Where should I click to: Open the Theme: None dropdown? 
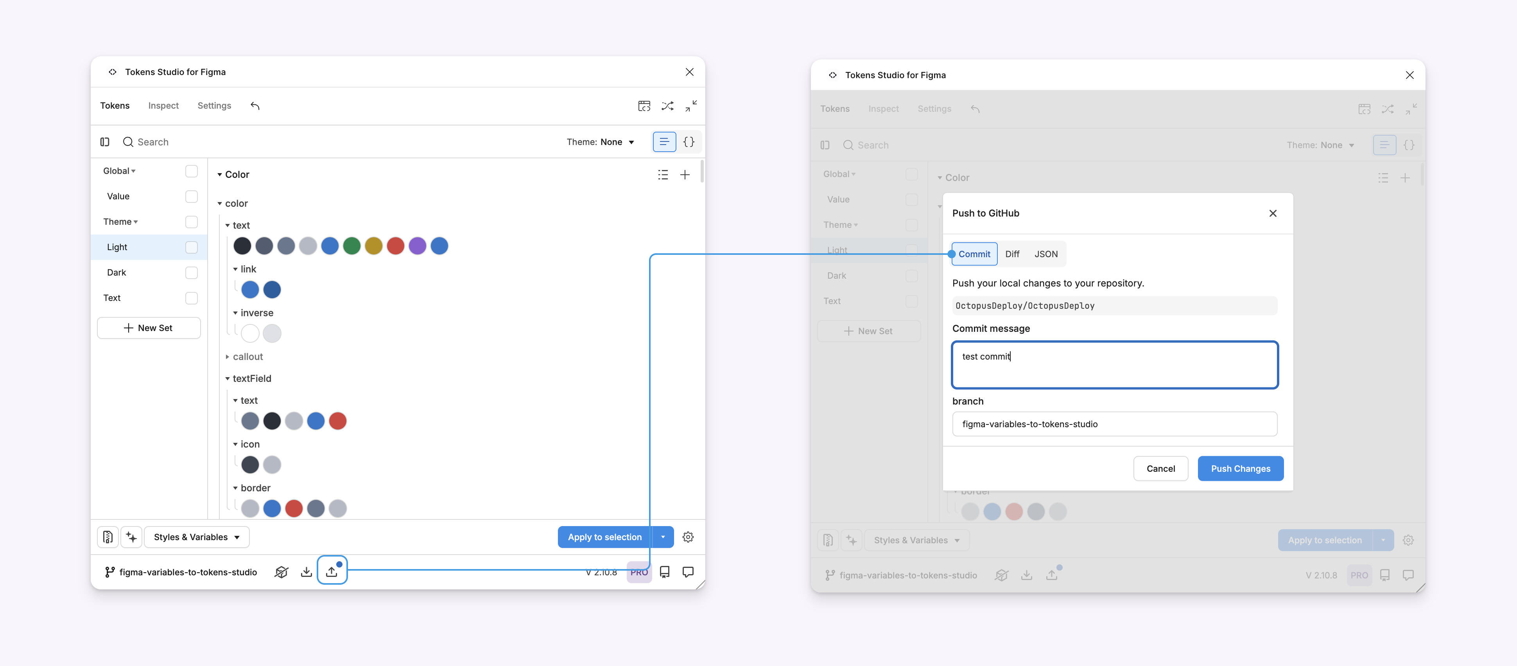[599, 142]
